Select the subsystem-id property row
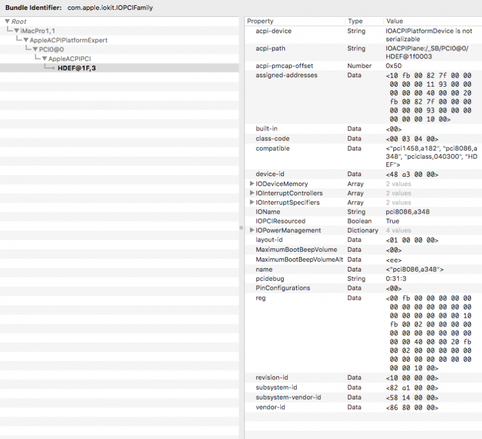482x439 pixels. pos(364,387)
